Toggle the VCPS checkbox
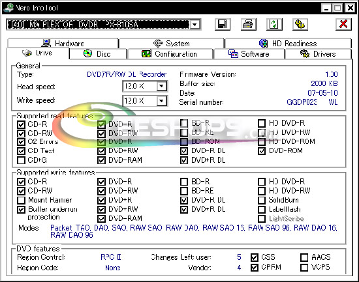Screen dimensions: 359x282 304,268
